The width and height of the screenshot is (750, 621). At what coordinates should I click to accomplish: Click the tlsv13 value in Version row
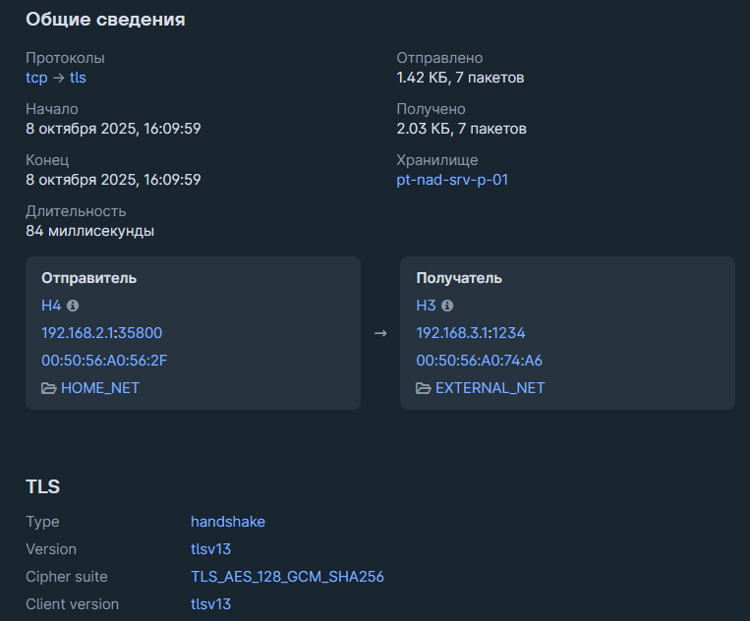point(210,549)
